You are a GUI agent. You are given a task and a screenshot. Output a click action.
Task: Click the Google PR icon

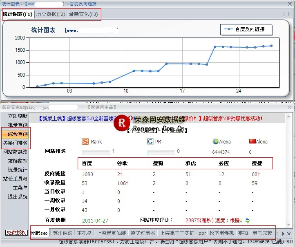click(150, 141)
